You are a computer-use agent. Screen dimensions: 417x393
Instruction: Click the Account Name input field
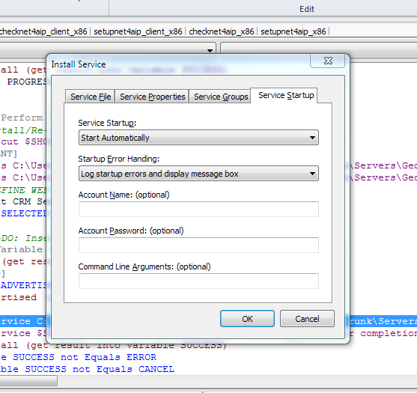tap(198, 210)
